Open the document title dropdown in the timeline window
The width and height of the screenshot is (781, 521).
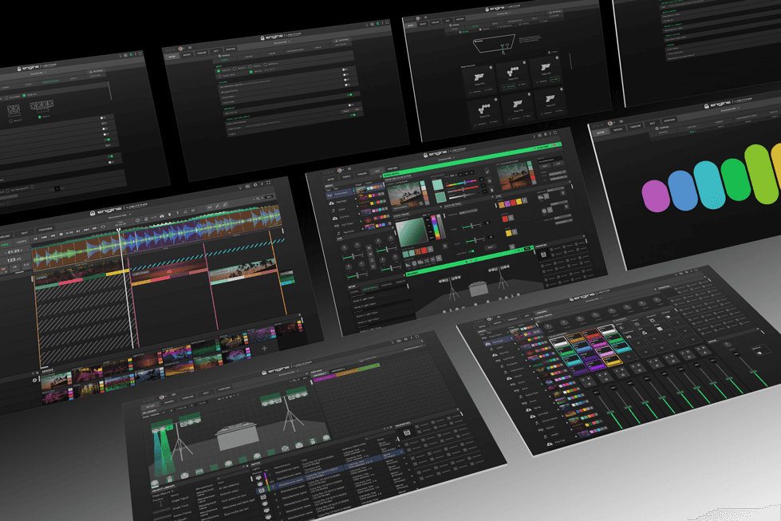pos(120,215)
